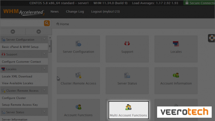Image resolution: width=215 pixels, height=121 pixels.
Task: Click Support sidebar lifebuoy icon
Action: [3, 54]
